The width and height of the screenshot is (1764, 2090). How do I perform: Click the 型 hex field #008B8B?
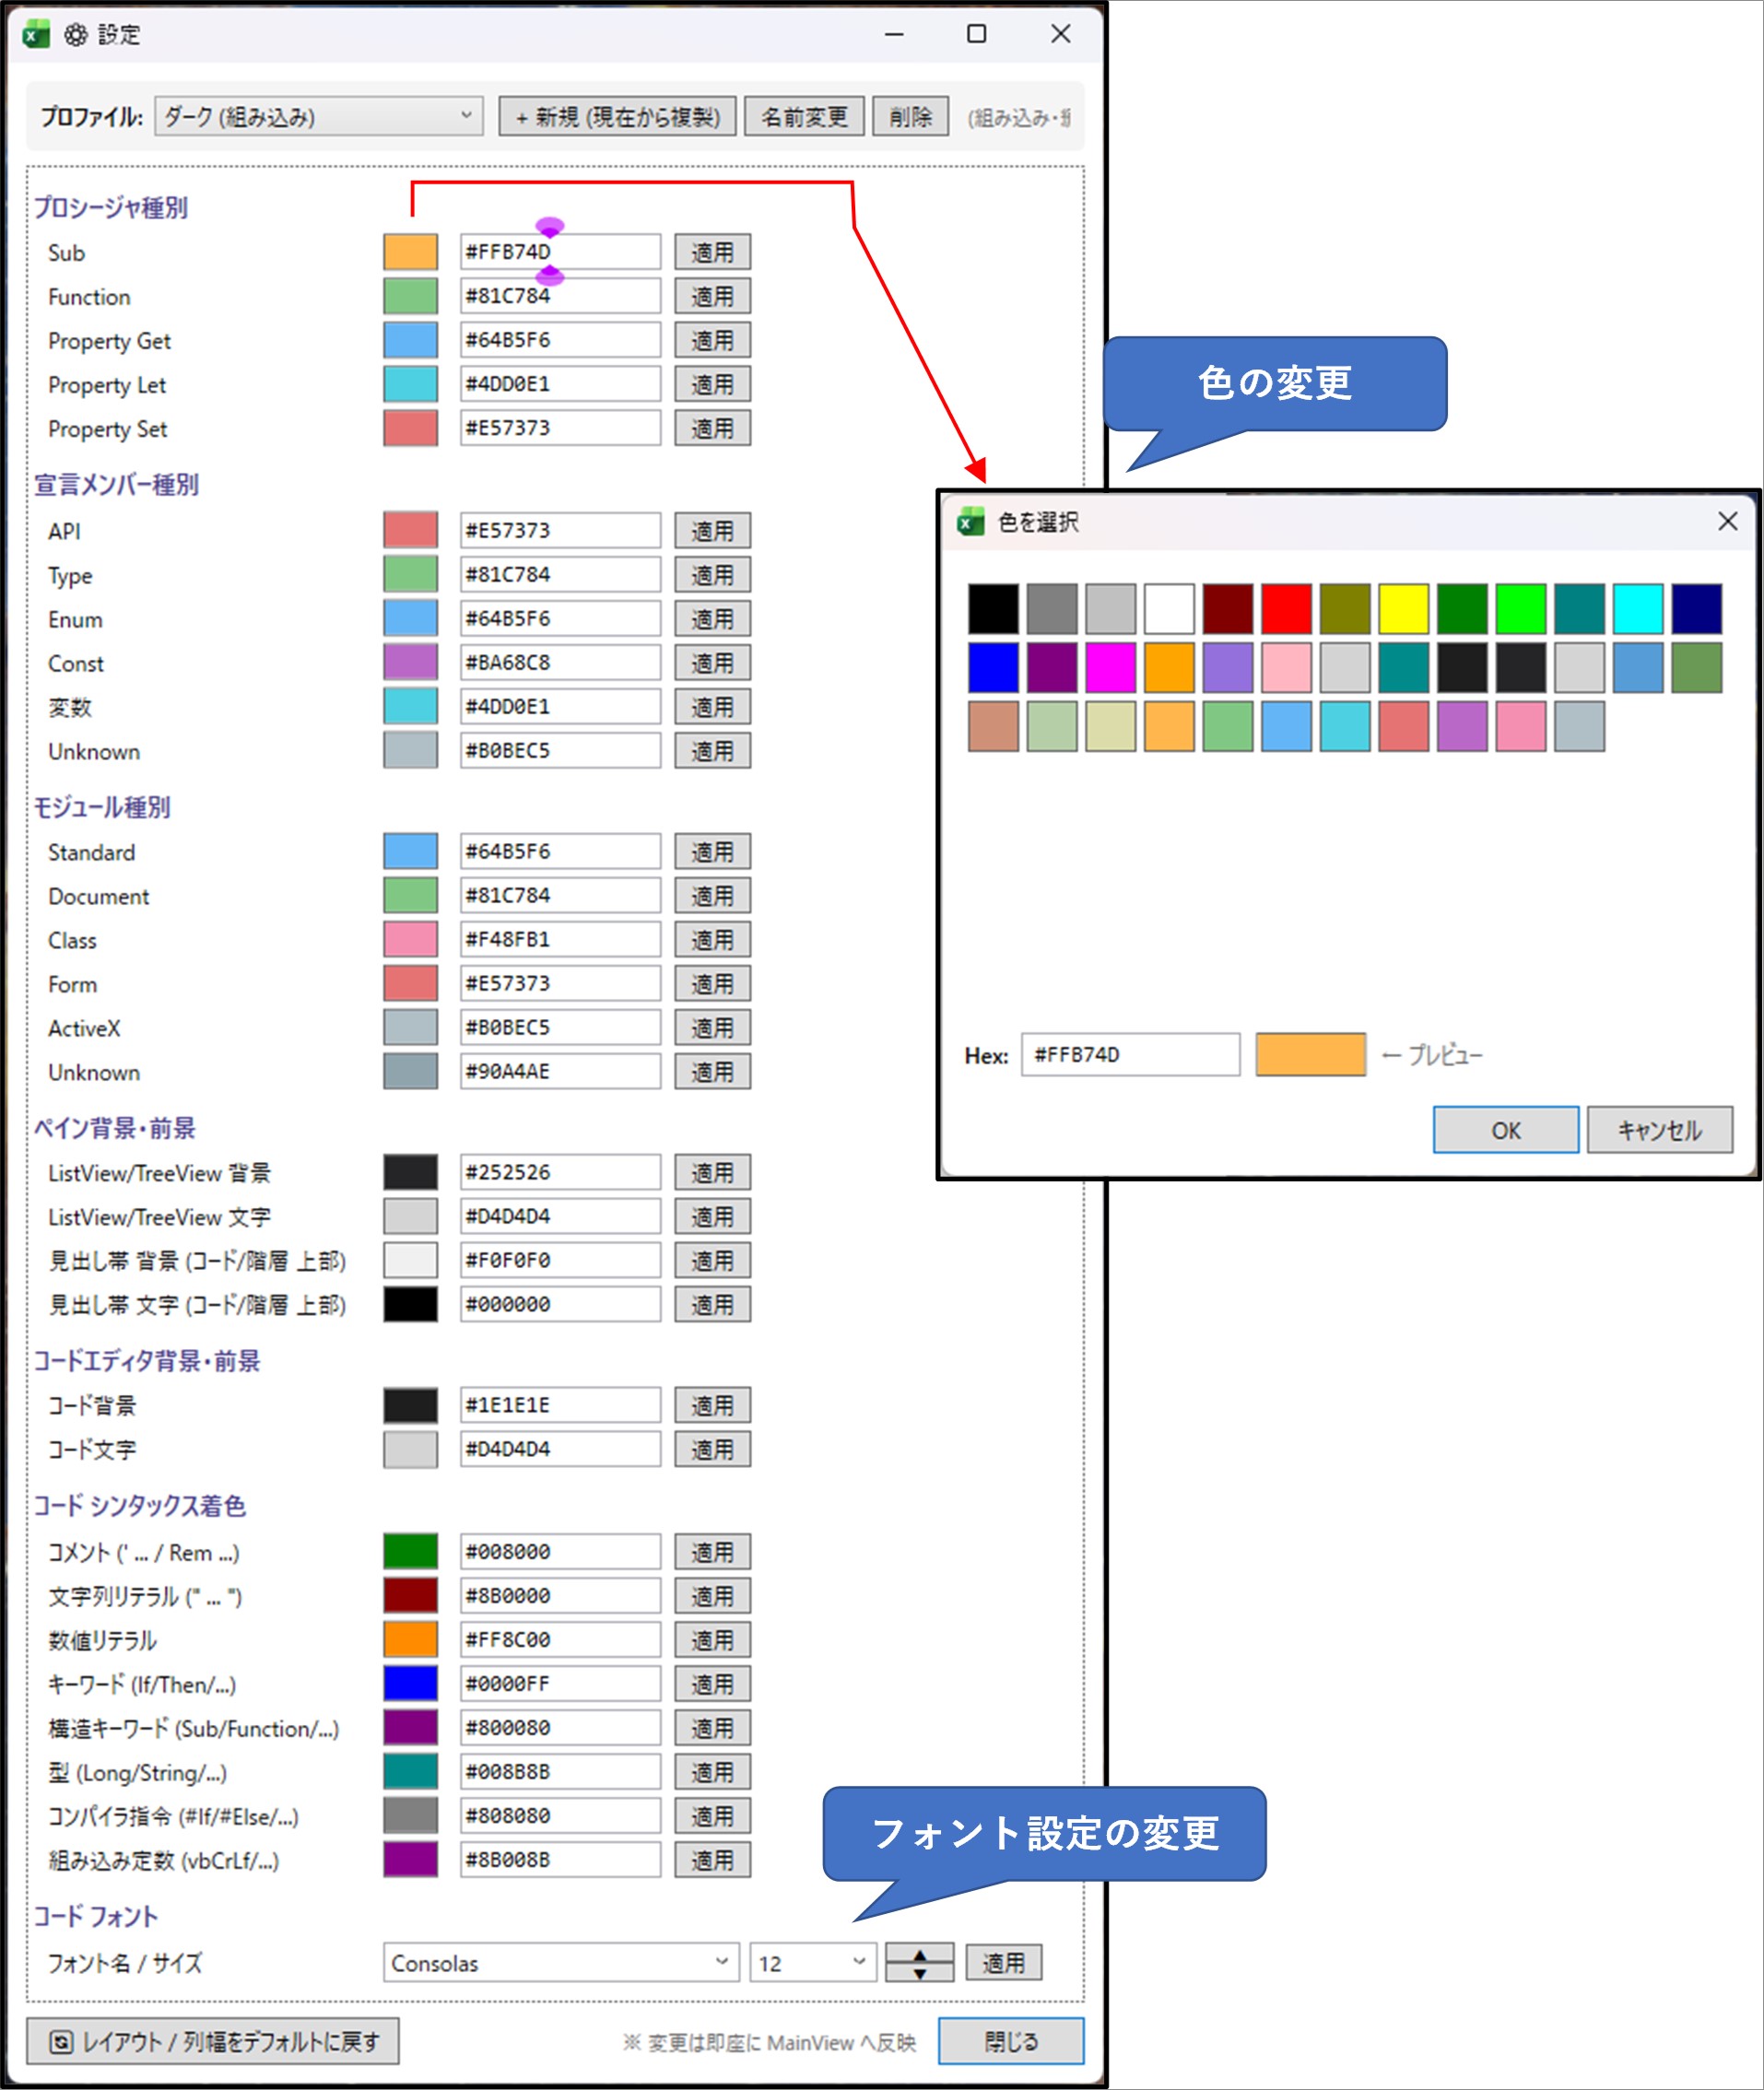tap(560, 1771)
